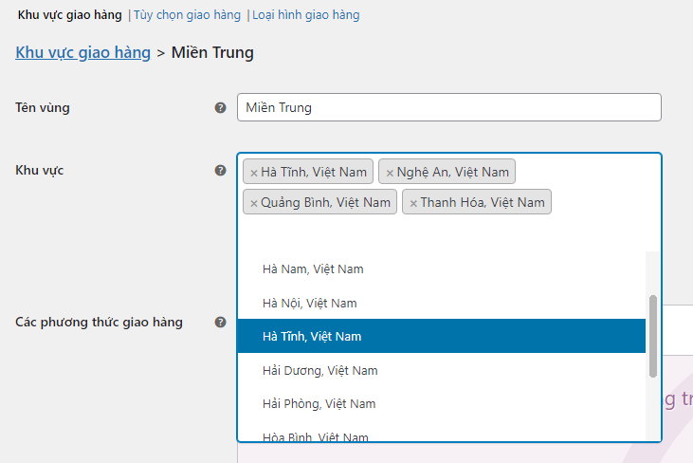Remove the Nghệ An, Việt Nam tag
This screenshot has width=693, height=463.
(x=390, y=173)
